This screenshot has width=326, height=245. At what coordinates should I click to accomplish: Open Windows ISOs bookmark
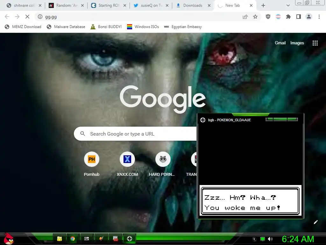(x=143, y=27)
